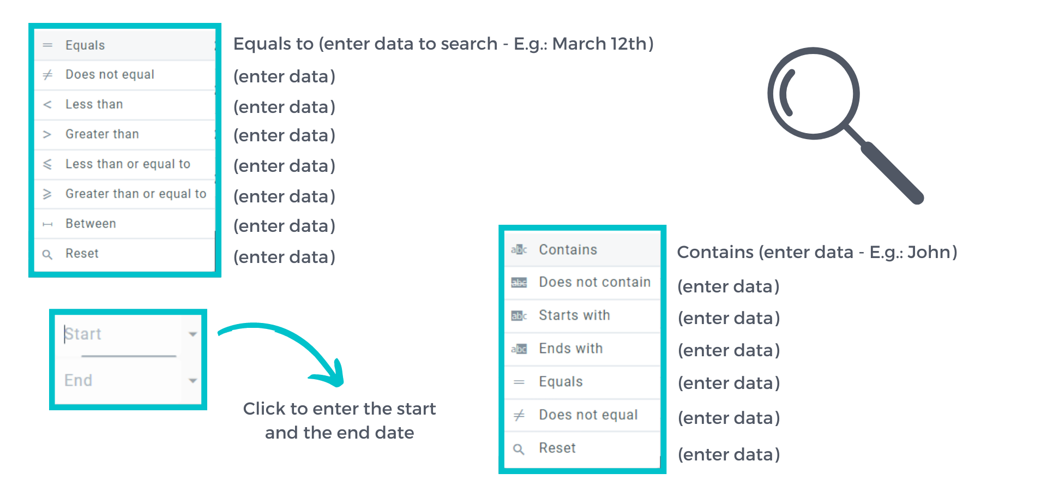The width and height of the screenshot is (1047, 491).
Task: Select the Greater than filter option
Action: [102, 134]
